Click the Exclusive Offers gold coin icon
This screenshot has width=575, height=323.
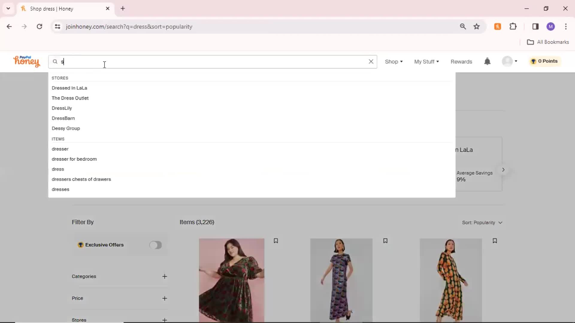[81, 245]
